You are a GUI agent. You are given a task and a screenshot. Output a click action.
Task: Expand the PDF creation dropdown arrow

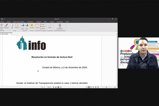[x=12, y=29]
